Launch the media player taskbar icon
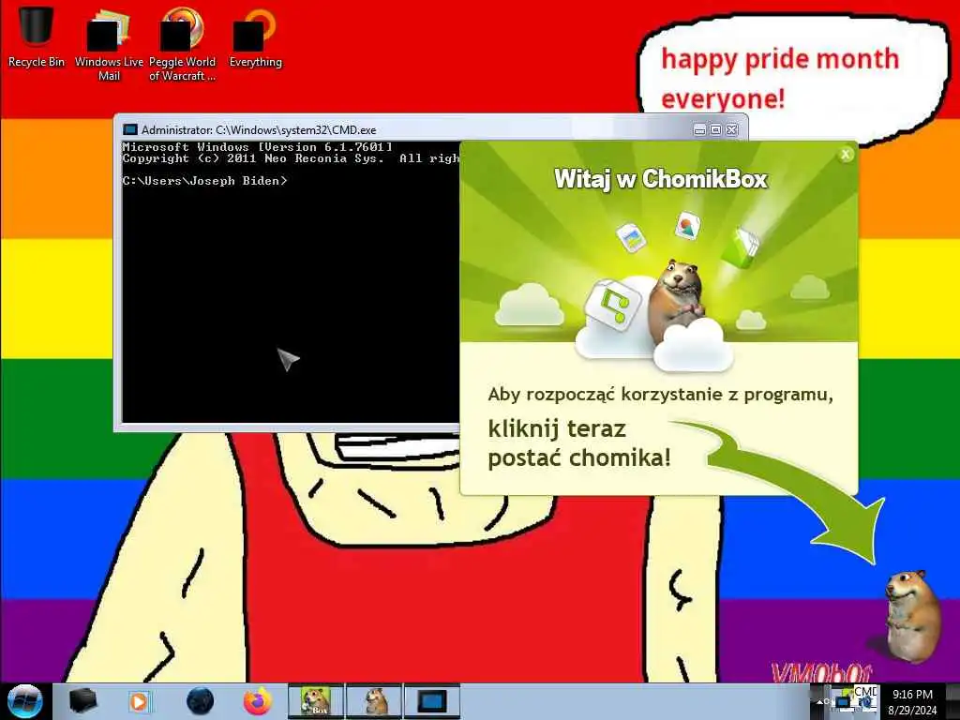The image size is (960, 720). coord(140,701)
